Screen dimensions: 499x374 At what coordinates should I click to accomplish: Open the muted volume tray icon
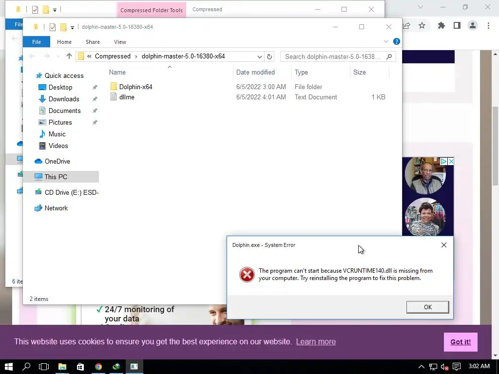(444, 367)
